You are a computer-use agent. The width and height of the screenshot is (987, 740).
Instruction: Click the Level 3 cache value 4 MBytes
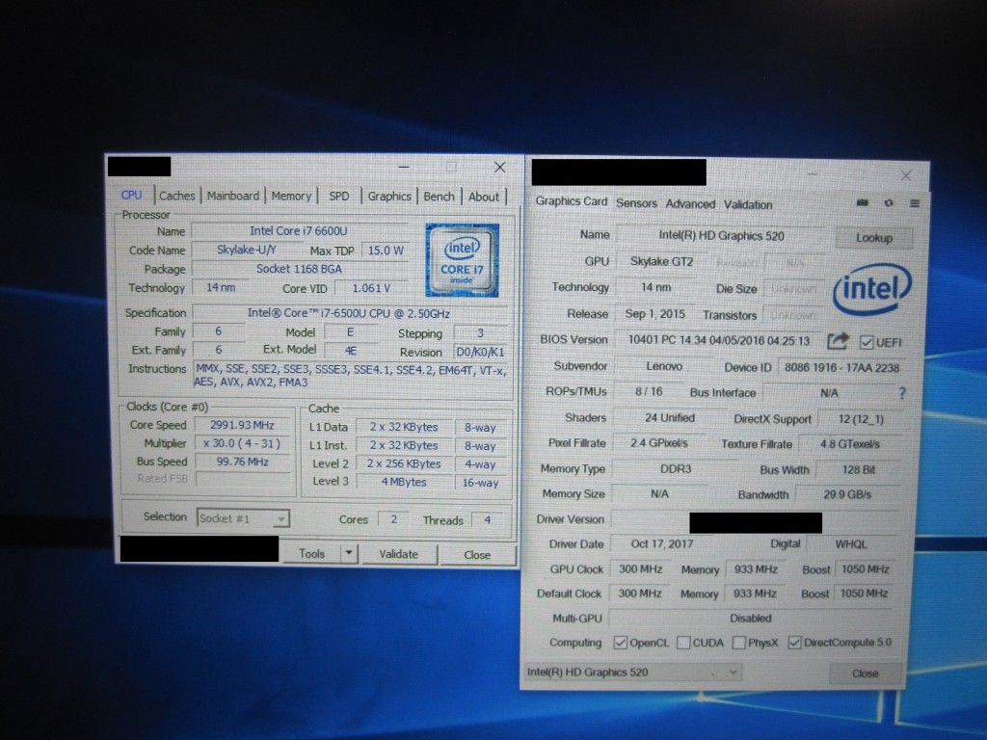[x=404, y=482]
